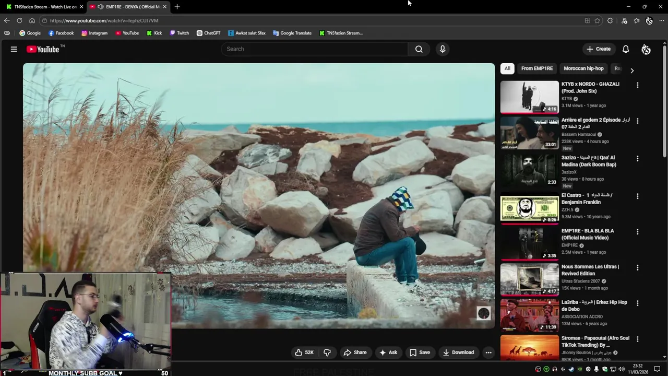The width and height of the screenshot is (668, 376).
Task: Open more actions under the video
Action: tap(488, 352)
